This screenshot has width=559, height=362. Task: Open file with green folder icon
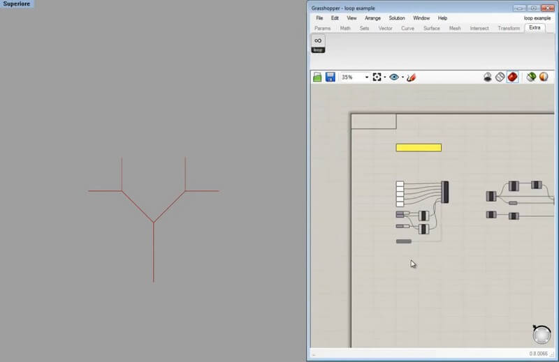pos(318,77)
